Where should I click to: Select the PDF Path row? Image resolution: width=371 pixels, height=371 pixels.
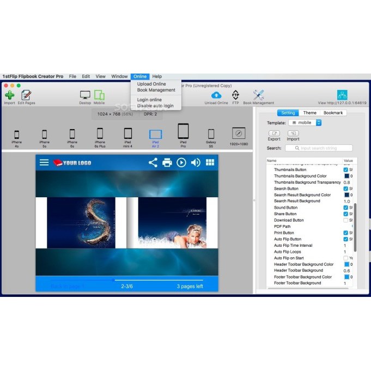coord(309,227)
